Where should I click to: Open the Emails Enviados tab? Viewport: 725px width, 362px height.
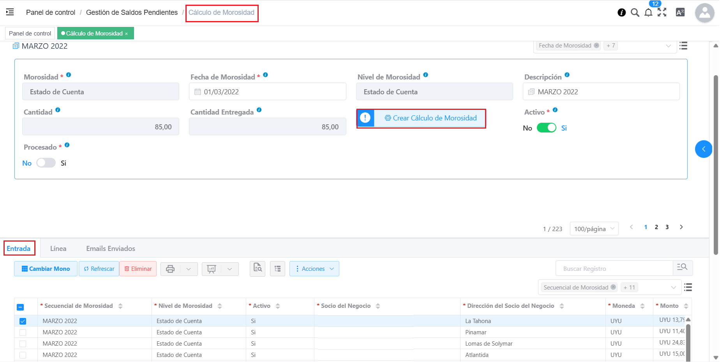pyautogui.click(x=111, y=249)
